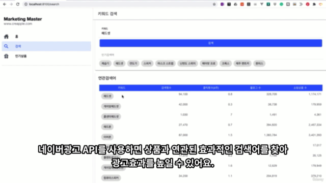
Task: Click the 2,467,334 shopping products cell
Action: pyautogui.click(x=315, y=125)
